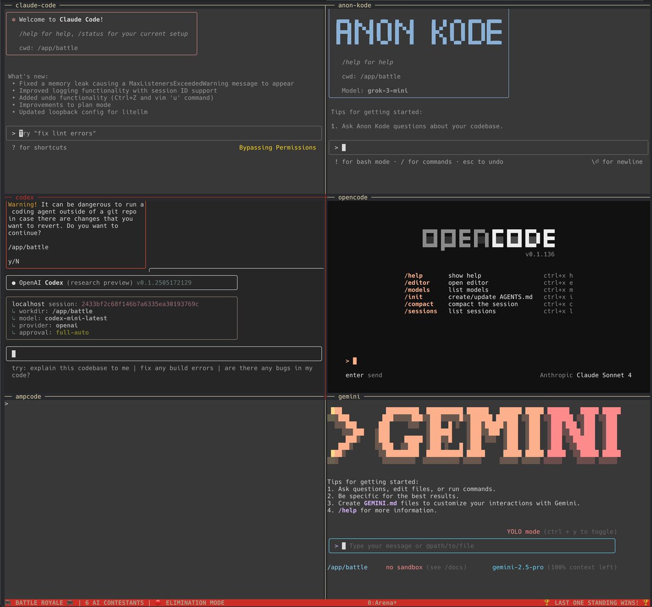Click 'BATTLE ROYALE' in status bar
Image resolution: width=652 pixels, height=607 pixels.
[x=39, y=603]
